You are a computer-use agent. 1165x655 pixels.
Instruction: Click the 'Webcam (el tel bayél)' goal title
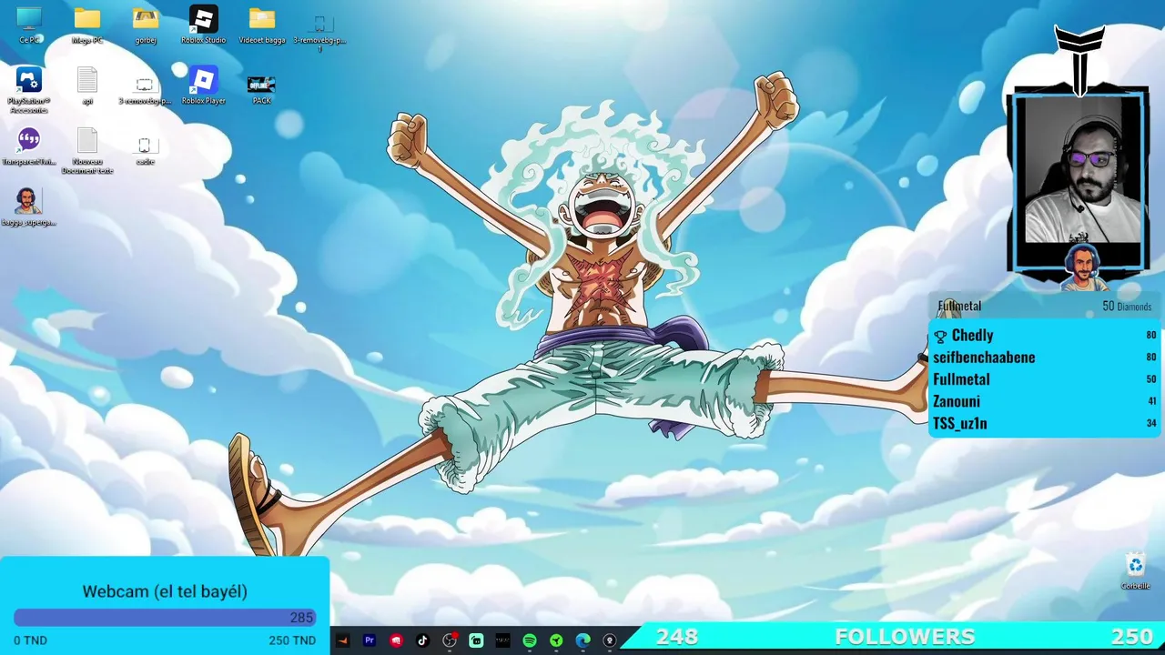tap(165, 591)
